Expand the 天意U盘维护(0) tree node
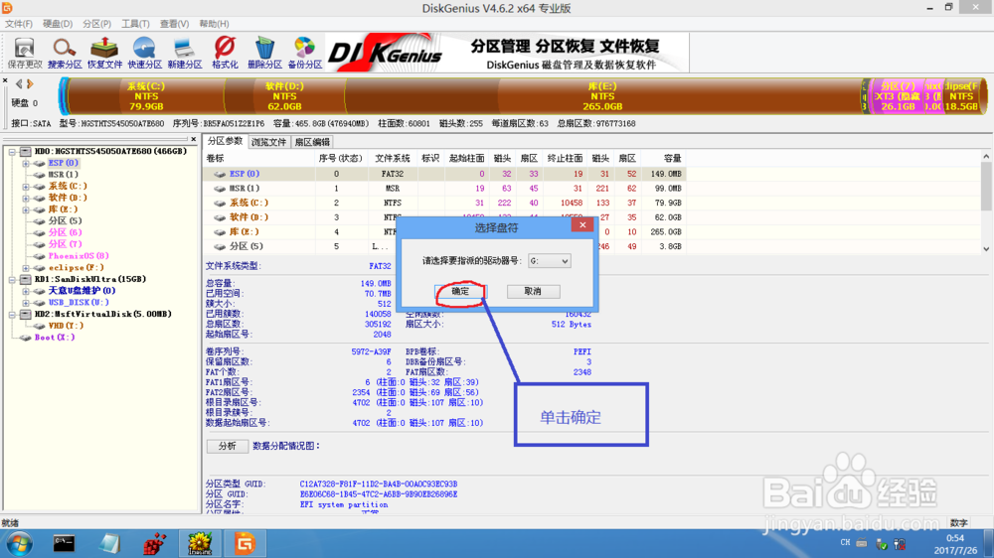Image resolution: width=994 pixels, height=558 pixels. 26,291
